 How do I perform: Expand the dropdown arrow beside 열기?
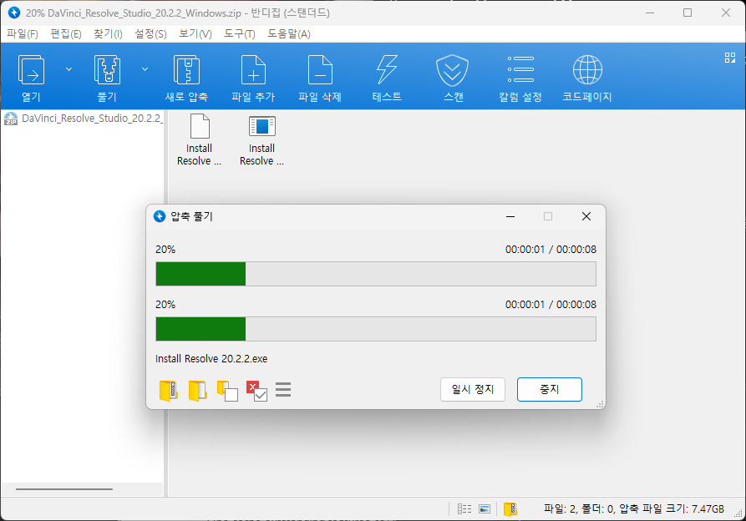[69, 69]
